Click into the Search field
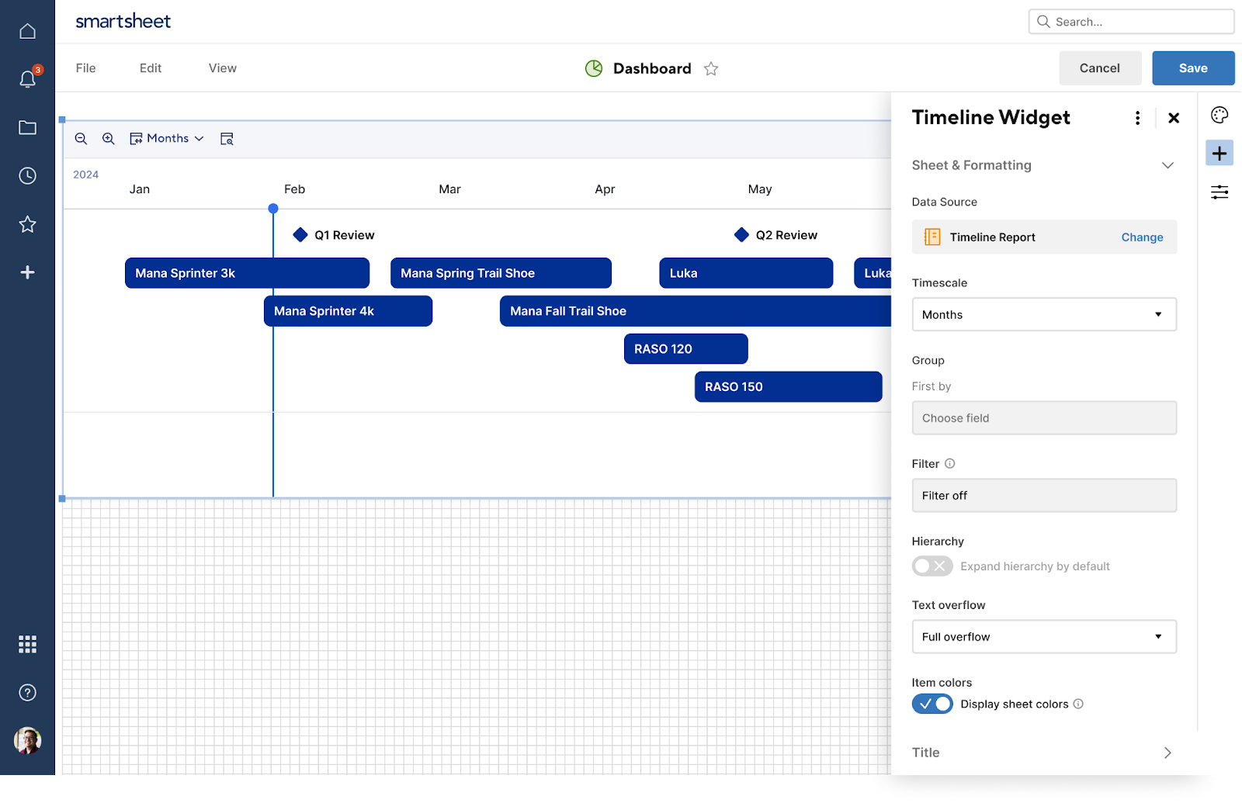 [1131, 22]
